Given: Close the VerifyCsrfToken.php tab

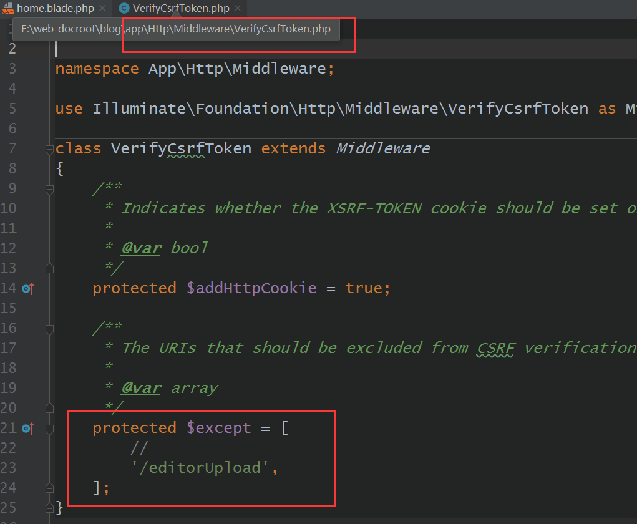Looking at the screenshot, I should tap(238, 8).
